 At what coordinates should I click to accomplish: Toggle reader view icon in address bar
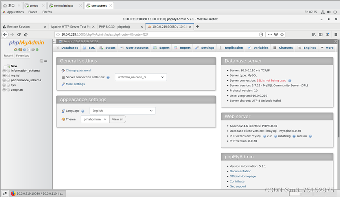tap(261, 35)
